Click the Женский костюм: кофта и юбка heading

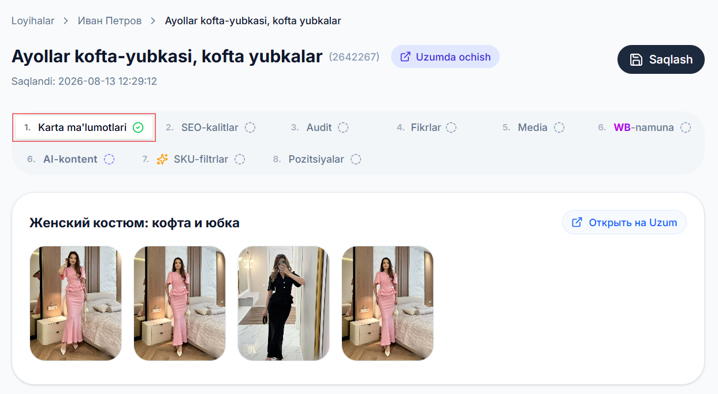[135, 223]
